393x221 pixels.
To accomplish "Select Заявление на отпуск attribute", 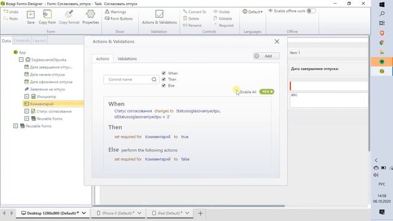I will [x=45, y=89].
